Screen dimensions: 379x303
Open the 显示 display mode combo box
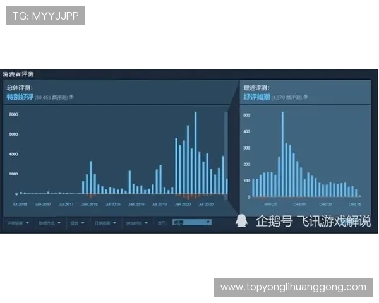coord(192,222)
